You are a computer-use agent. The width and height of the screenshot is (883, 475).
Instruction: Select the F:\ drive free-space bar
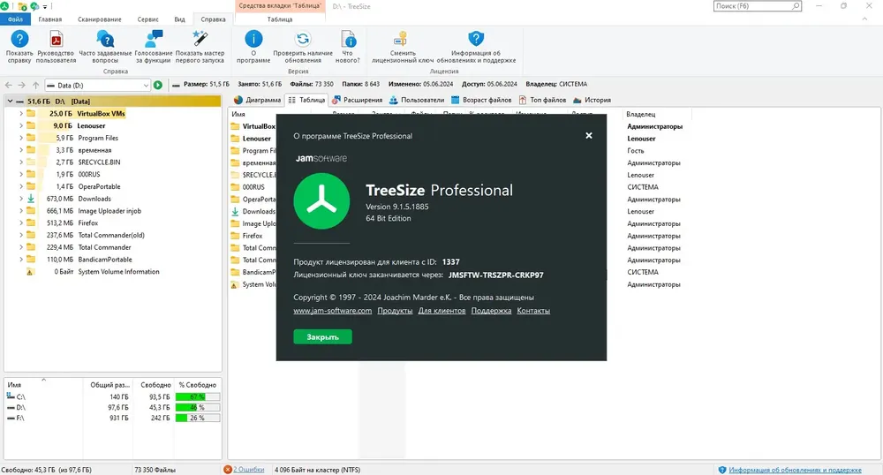click(x=198, y=418)
